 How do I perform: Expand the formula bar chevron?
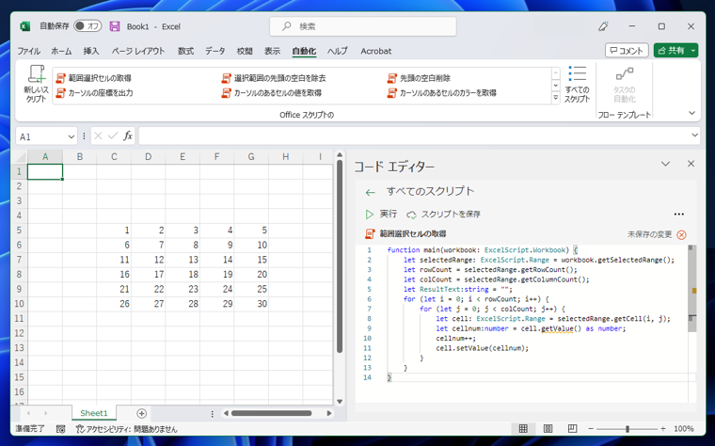click(694, 135)
